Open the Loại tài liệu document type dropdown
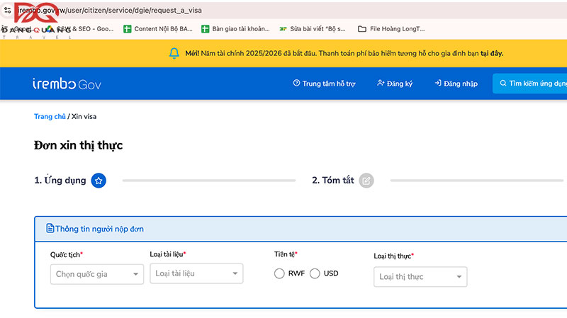 click(196, 273)
